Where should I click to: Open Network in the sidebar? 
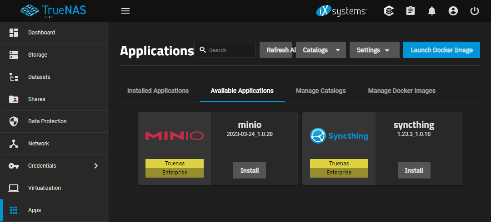(38, 144)
